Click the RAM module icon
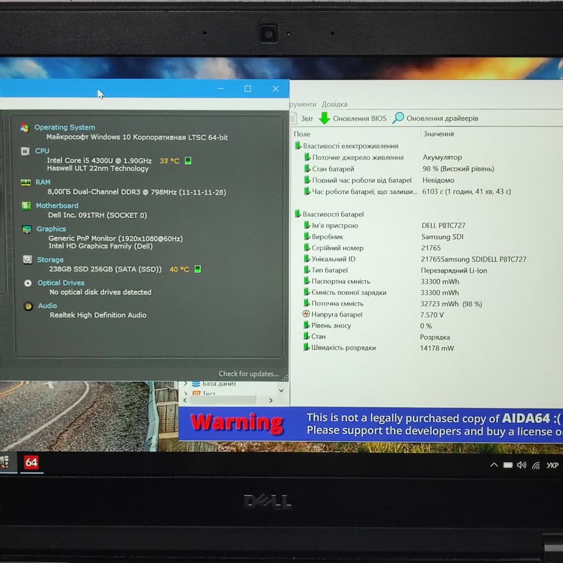The image size is (563, 563). click(x=26, y=183)
